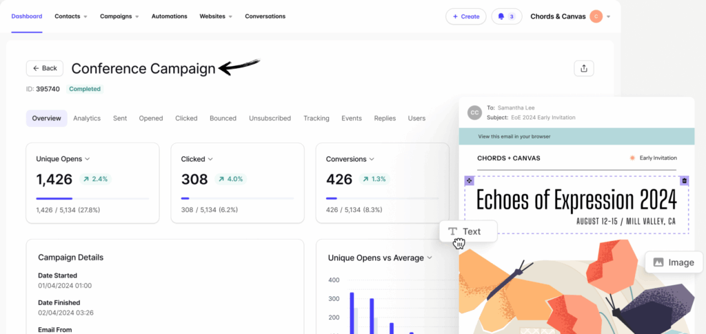Viewport: 706px width, 334px height.
Task: Click the Clicked 4.0% trend badge
Action: (x=230, y=179)
